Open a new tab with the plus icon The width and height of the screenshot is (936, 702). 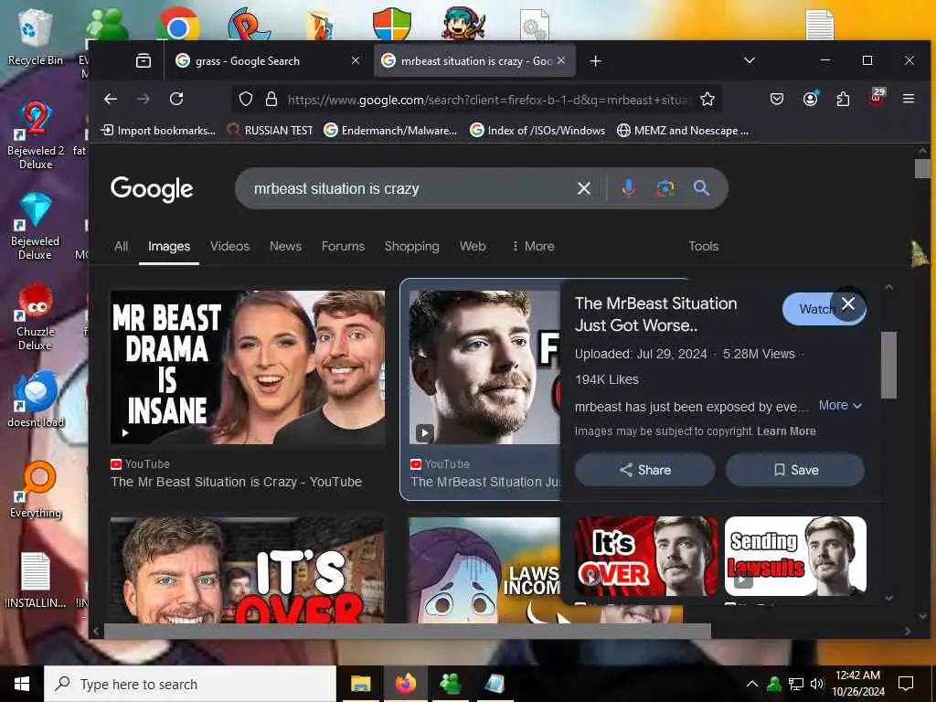[595, 61]
